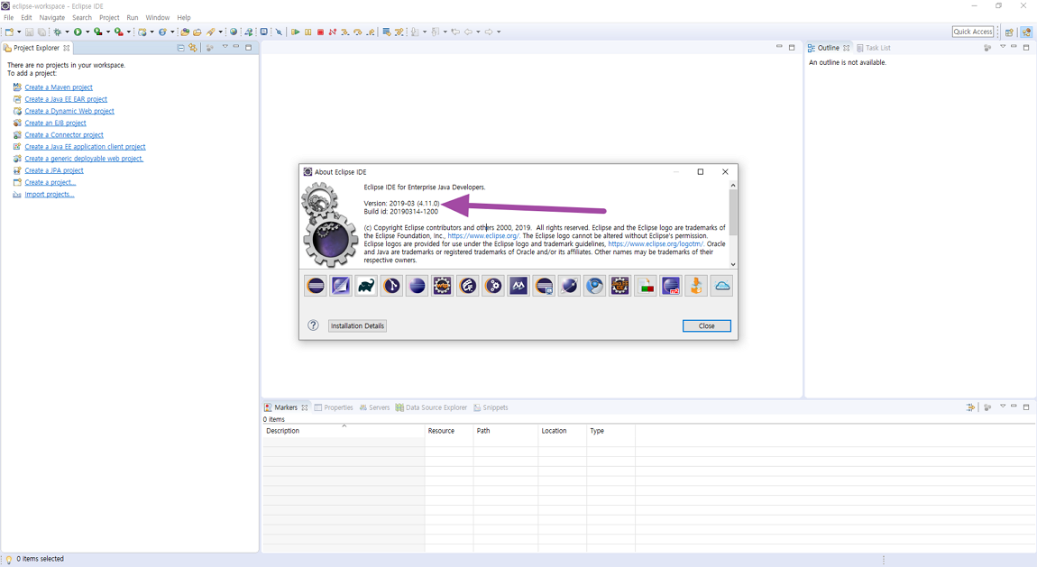Open the Help menu
The height and width of the screenshot is (567, 1037).
click(184, 18)
